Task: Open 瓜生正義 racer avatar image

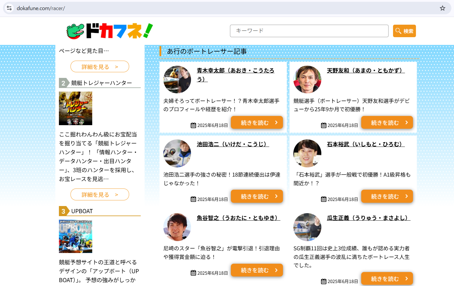Action: [307, 227]
